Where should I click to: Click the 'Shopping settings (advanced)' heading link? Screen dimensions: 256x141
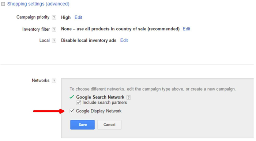point(38,4)
